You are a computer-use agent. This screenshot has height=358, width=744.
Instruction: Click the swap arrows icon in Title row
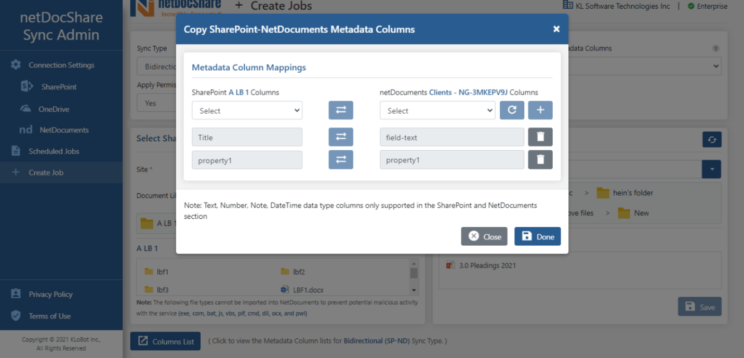point(341,137)
